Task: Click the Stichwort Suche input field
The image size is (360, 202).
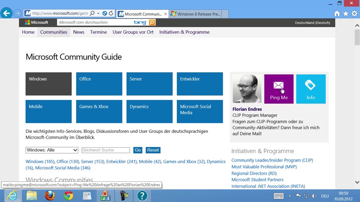Action: tap(106, 150)
